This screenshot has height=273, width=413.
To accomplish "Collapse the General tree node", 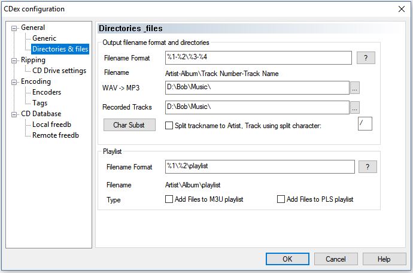I will (x=15, y=28).
